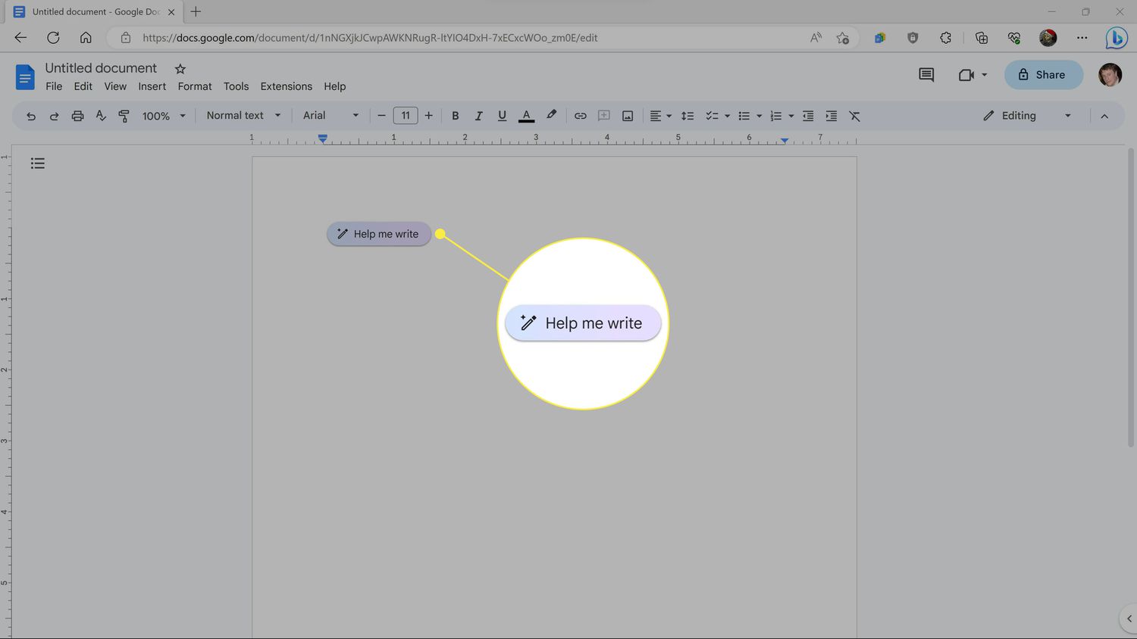1137x639 pixels.
Task: Click the Clear formatting icon
Action: pos(854,116)
